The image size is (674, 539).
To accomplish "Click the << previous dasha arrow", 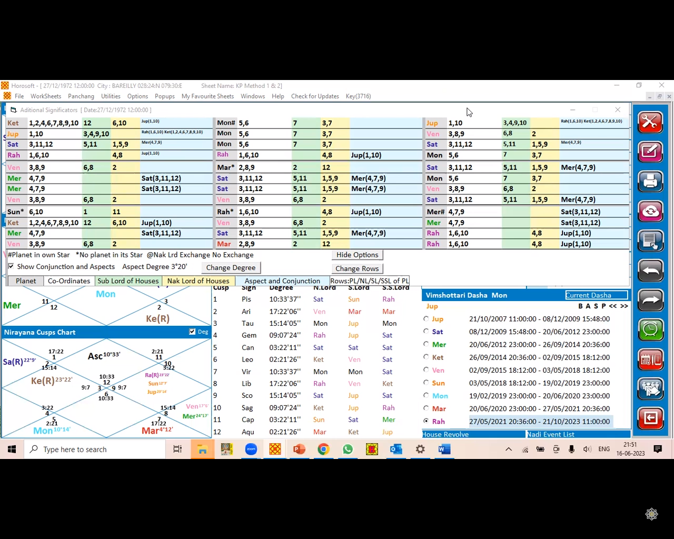I will click(x=613, y=306).
